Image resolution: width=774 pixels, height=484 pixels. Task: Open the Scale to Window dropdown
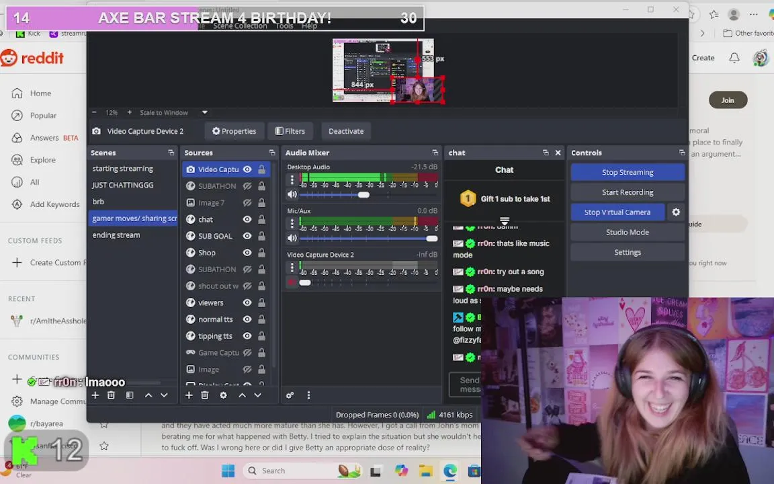204,112
